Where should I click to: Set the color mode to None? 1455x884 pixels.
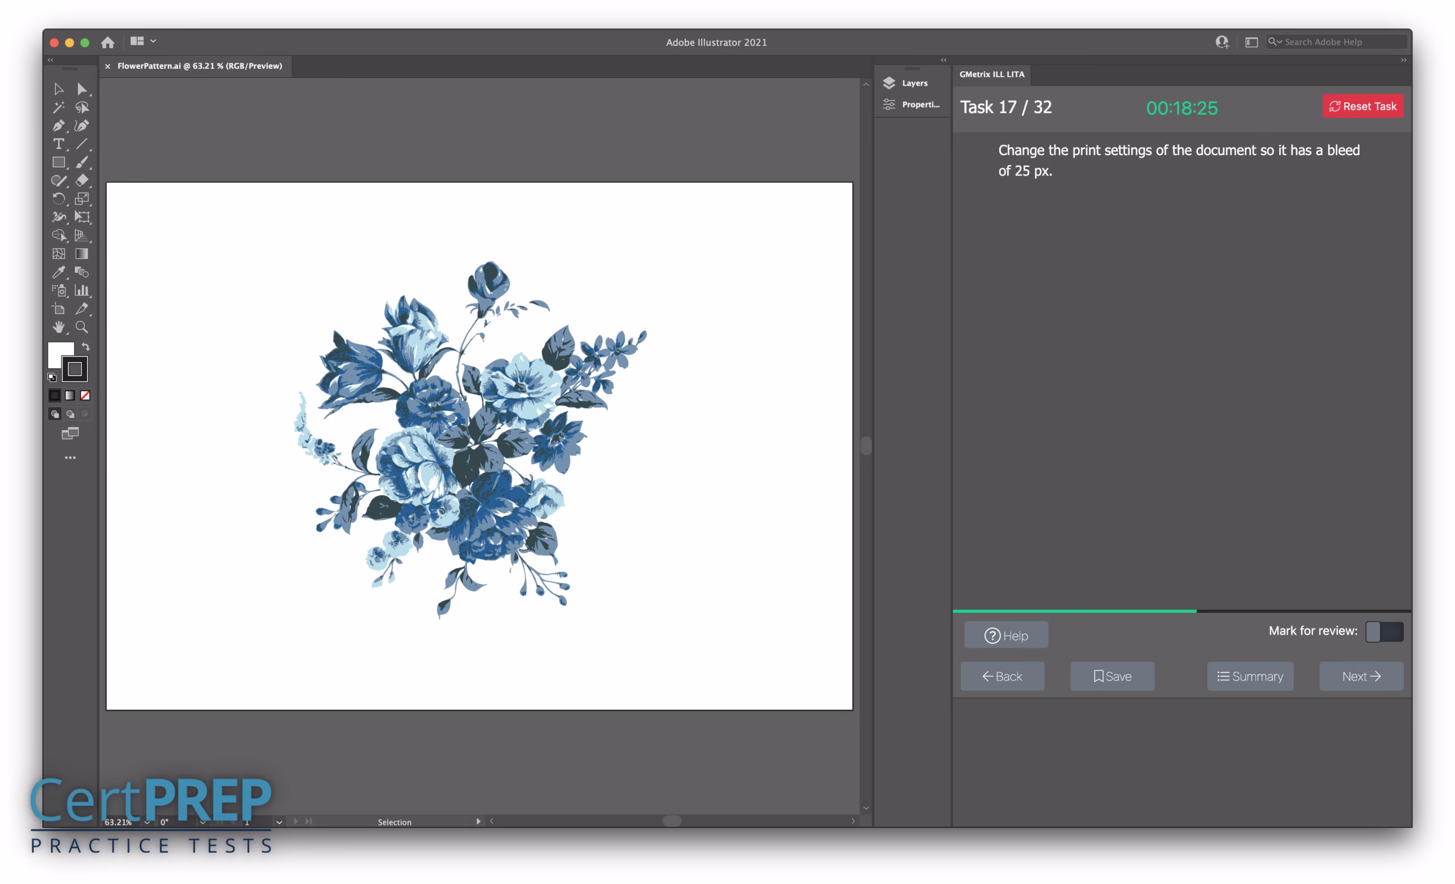coord(85,395)
